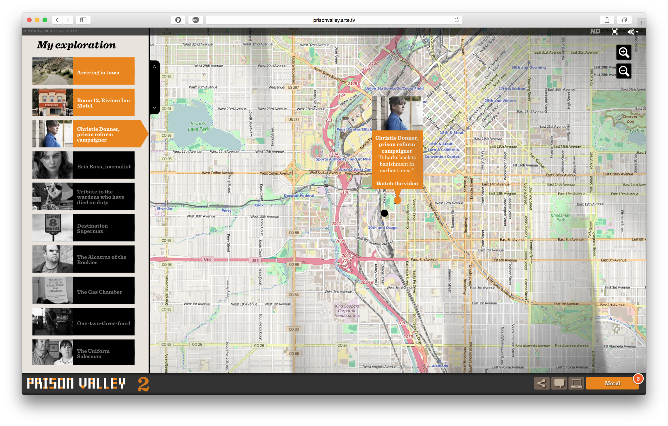Image resolution: width=668 pixels, height=426 pixels.
Task: Click the Adblock Plus extension icon
Action: pos(196,20)
